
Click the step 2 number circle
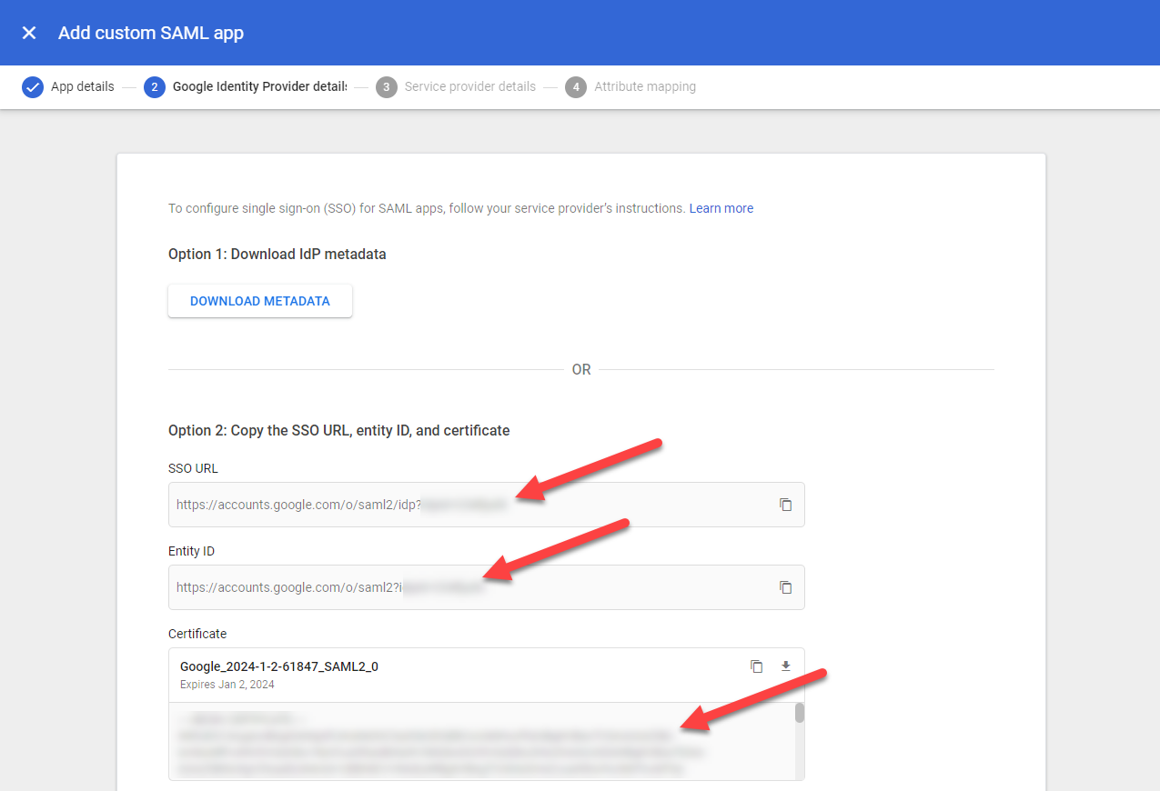[x=155, y=87]
